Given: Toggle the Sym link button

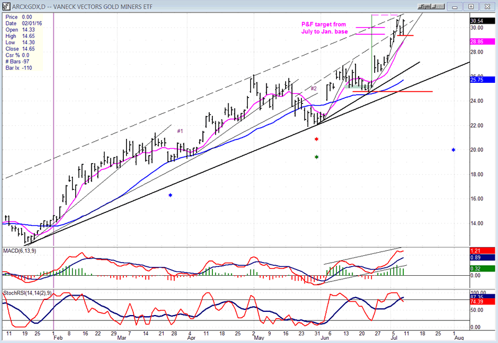Looking at the screenshot, I should click(425, 6).
